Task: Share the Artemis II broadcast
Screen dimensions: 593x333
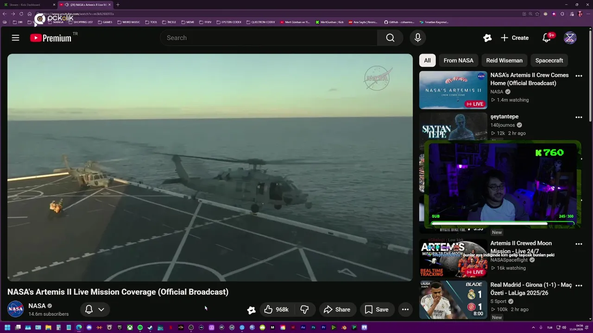Action: 337,309
